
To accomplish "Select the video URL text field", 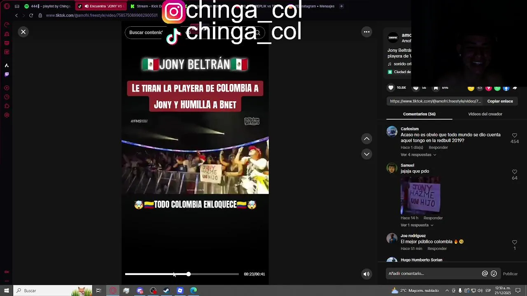I will 435,101.
